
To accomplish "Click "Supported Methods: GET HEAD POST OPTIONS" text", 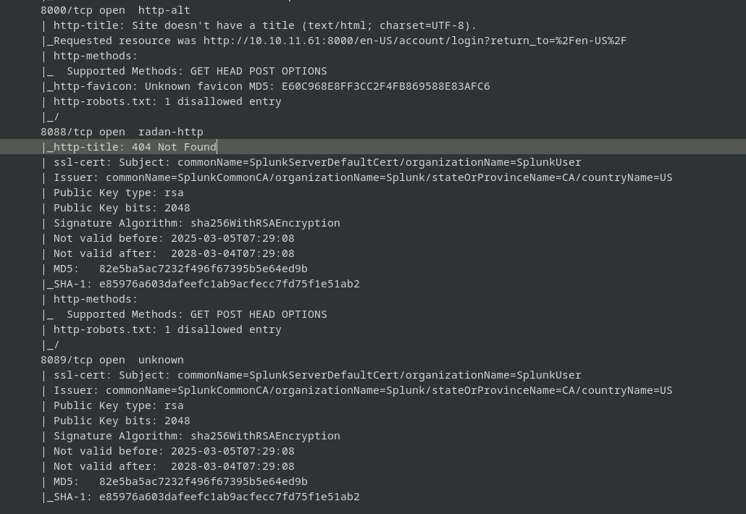I will point(196,71).
